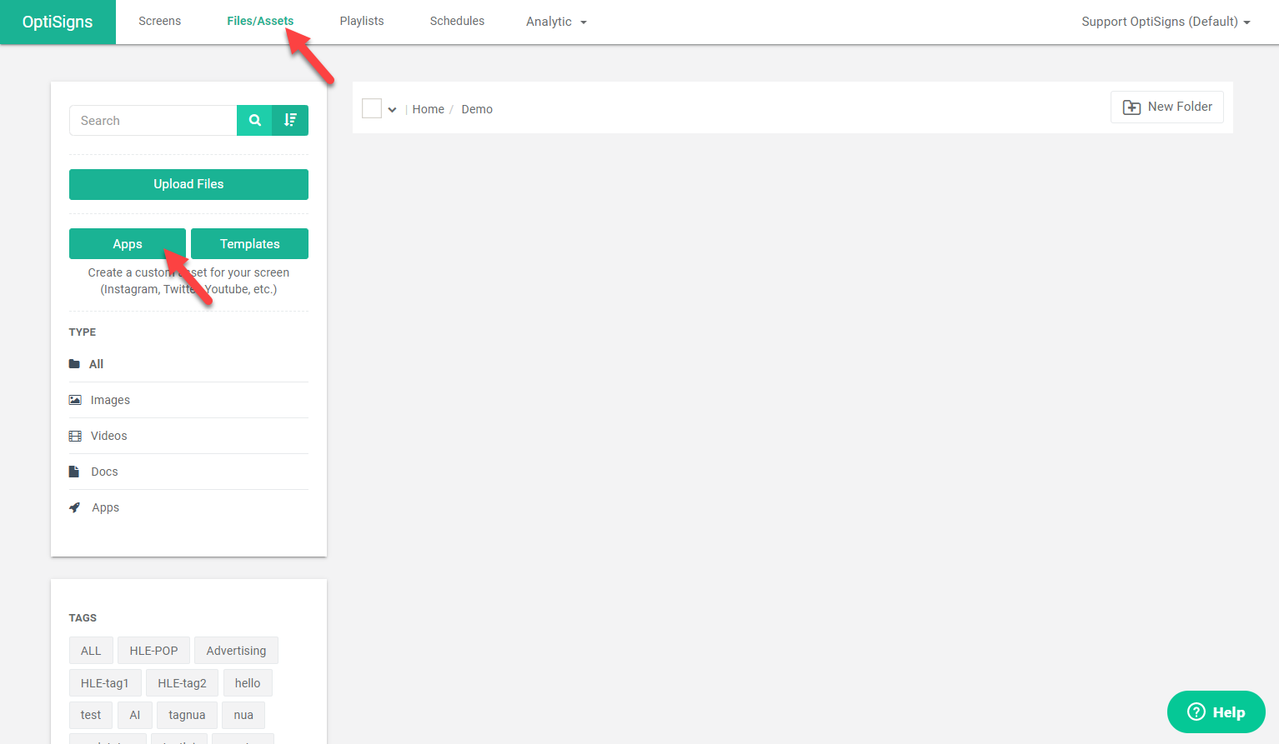
Task: Click the picture icon beside Images
Action: (75, 400)
